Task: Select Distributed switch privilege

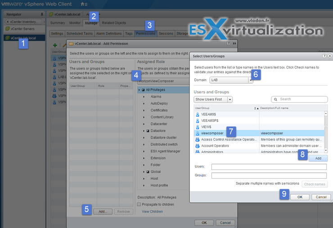Action: point(164,144)
